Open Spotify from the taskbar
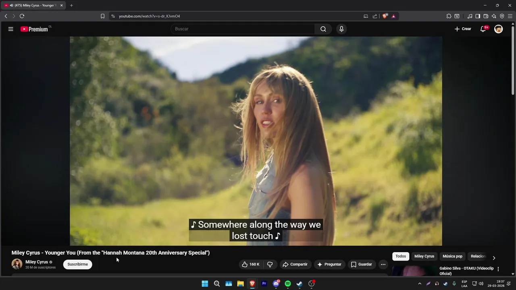Image resolution: width=516 pixels, height=290 pixels. [x=288, y=284]
